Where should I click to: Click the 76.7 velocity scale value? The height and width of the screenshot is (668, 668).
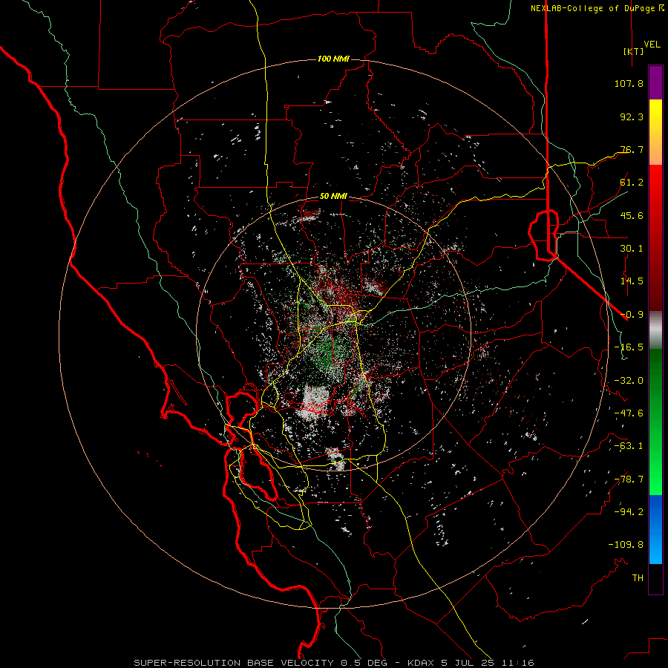[632, 149]
